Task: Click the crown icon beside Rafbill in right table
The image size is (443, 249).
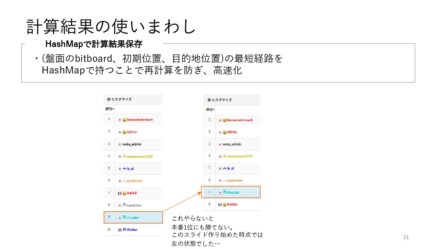Action: tap(225, 204)
